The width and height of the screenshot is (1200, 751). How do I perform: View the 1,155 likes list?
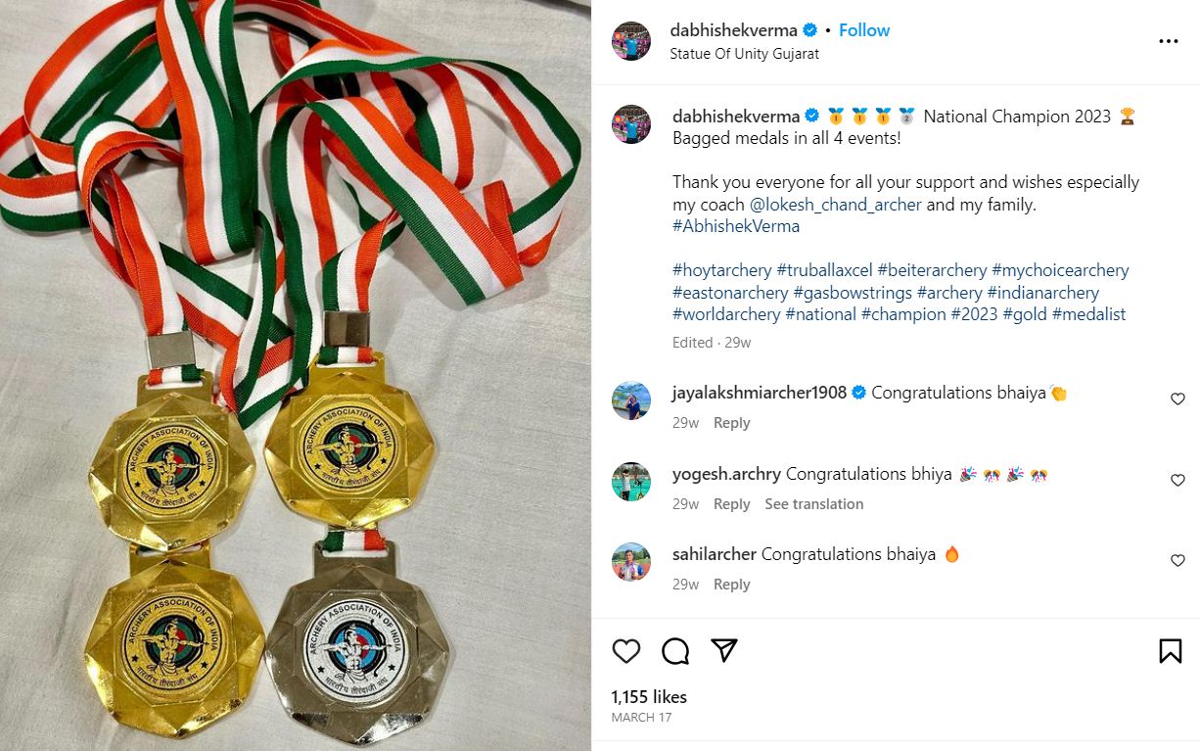click(x=649, y=697)
